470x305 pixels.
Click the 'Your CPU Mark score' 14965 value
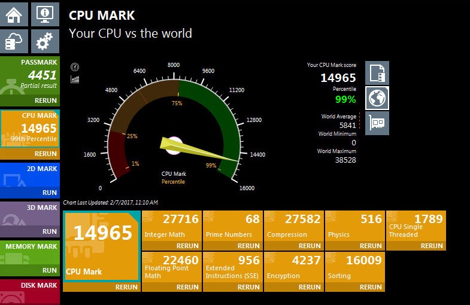click(338, 78)
